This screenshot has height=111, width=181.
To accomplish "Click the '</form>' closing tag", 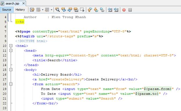I will [x=40, y=103].
